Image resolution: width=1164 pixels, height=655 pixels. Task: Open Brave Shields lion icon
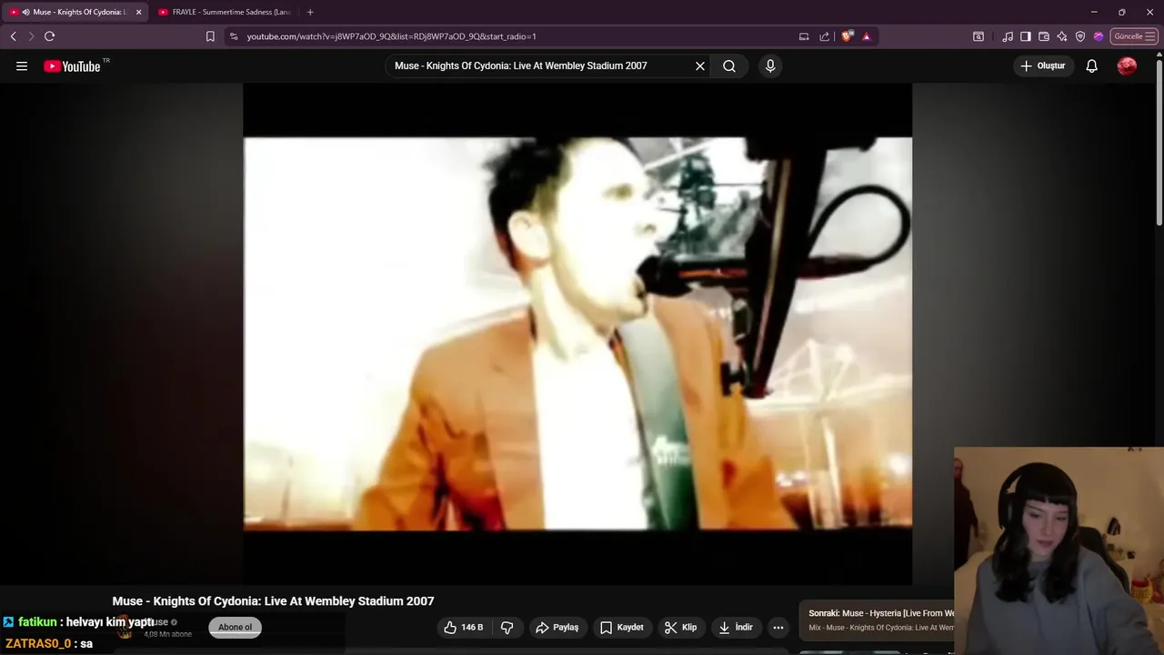click(847, 36)
